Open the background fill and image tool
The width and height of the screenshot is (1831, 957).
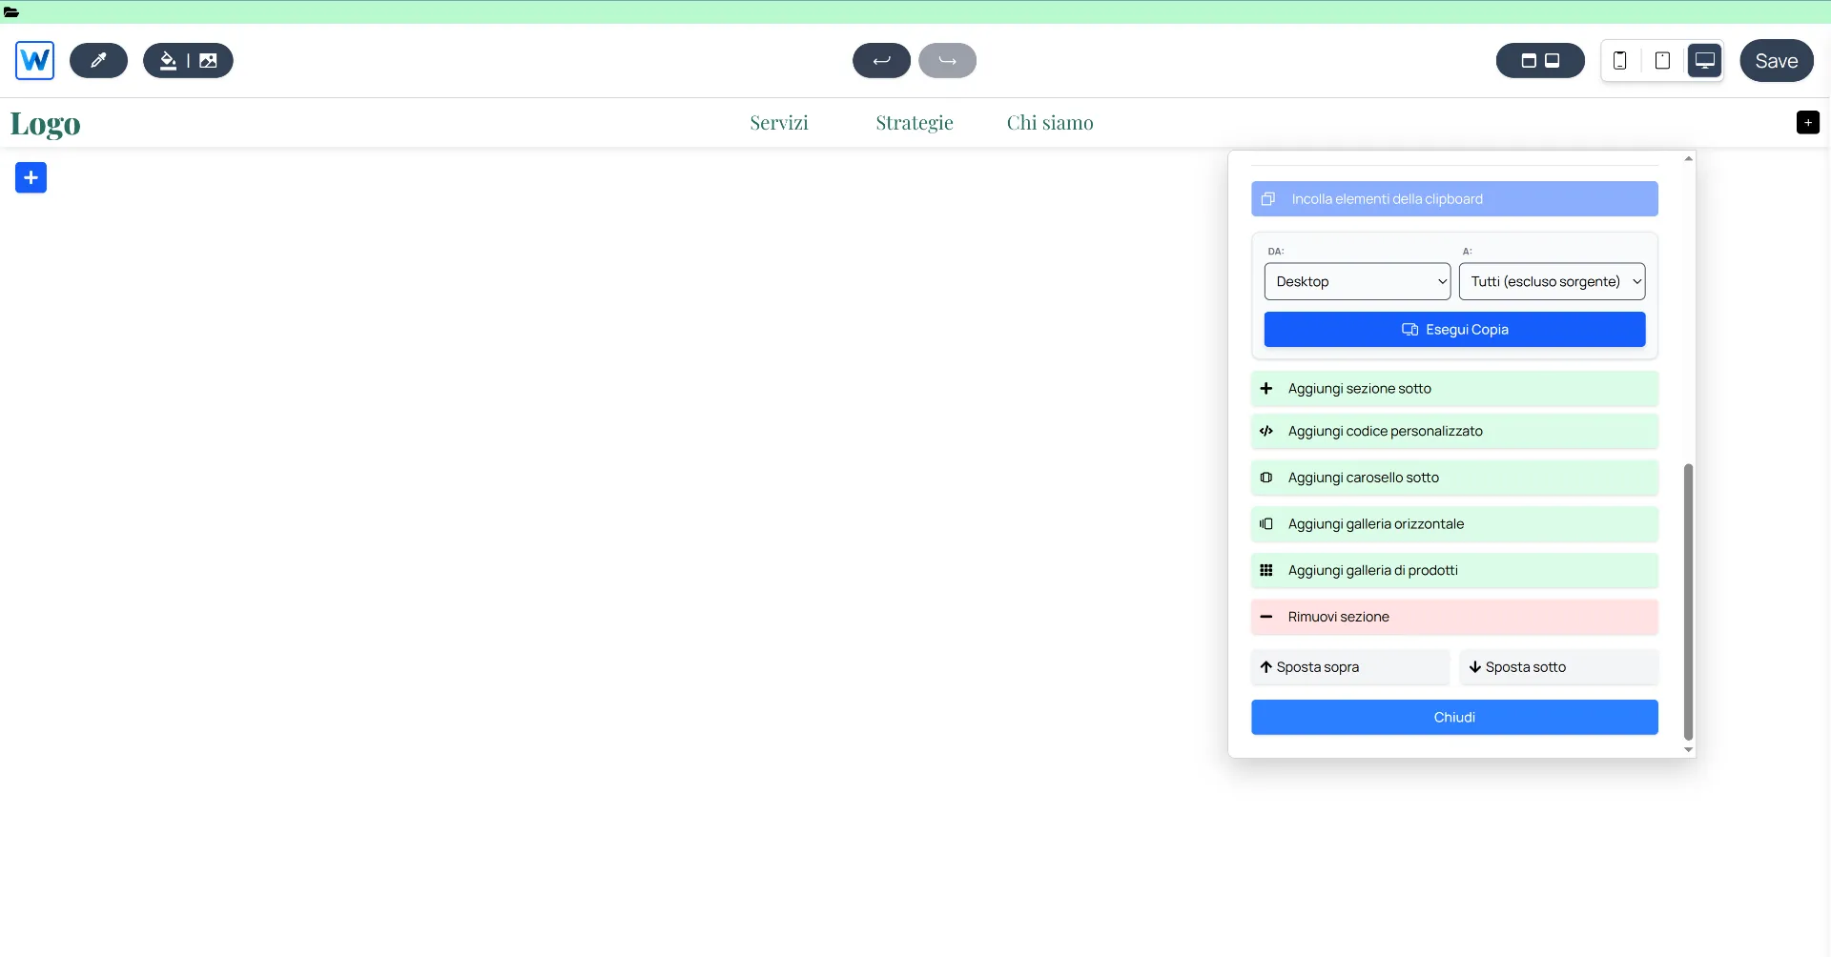pos(188,61)
